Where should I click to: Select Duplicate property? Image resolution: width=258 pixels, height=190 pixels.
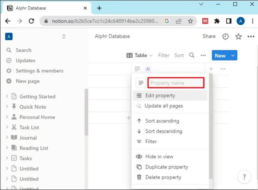(170, 167)
